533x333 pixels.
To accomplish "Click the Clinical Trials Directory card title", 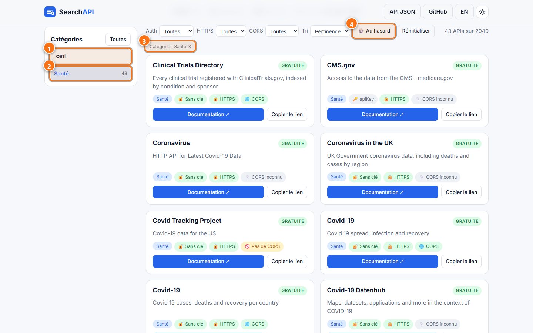I will click(x=188, y=65).
